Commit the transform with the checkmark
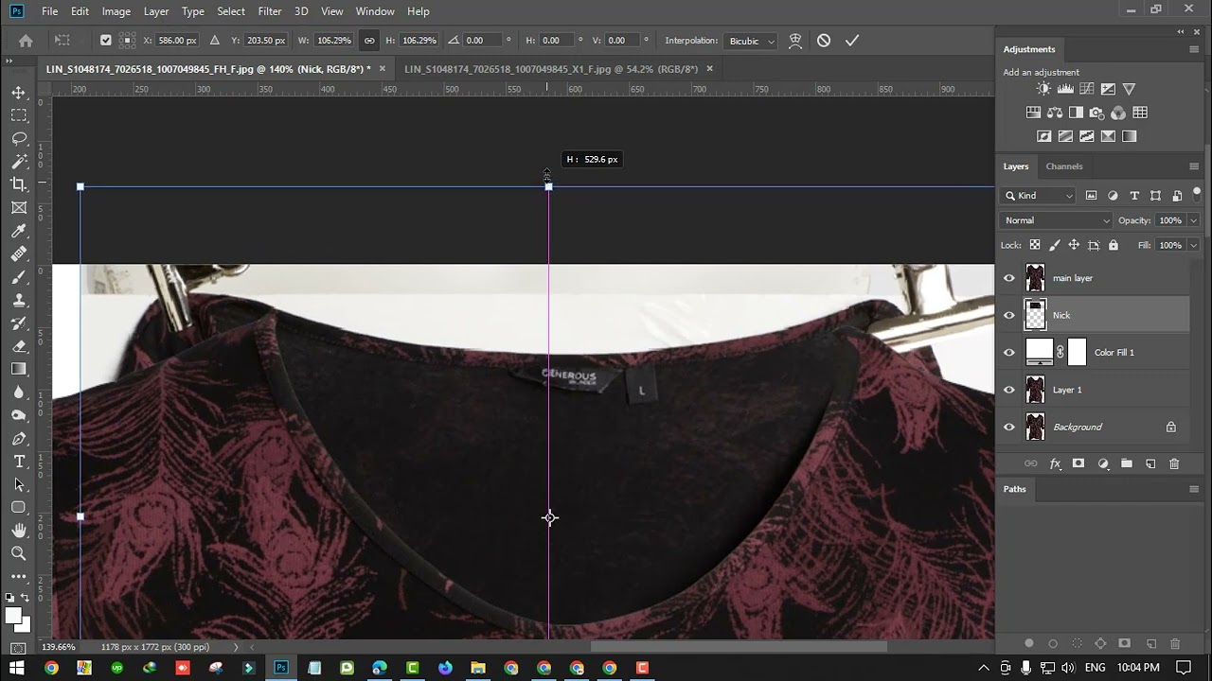 point(852,41)
